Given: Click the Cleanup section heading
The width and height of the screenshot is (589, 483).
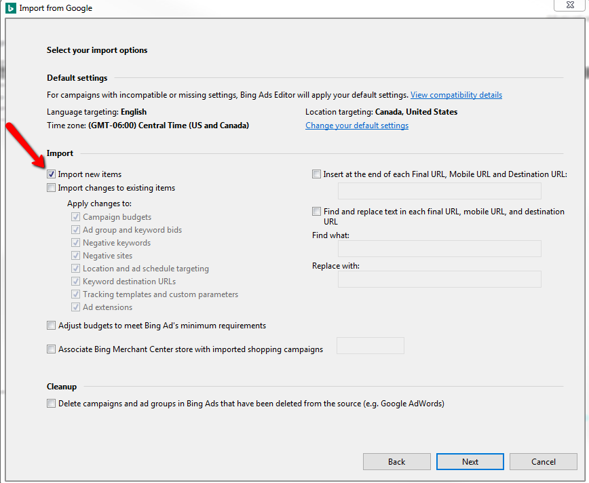Looking at the screenshot, I should [62, 387].
